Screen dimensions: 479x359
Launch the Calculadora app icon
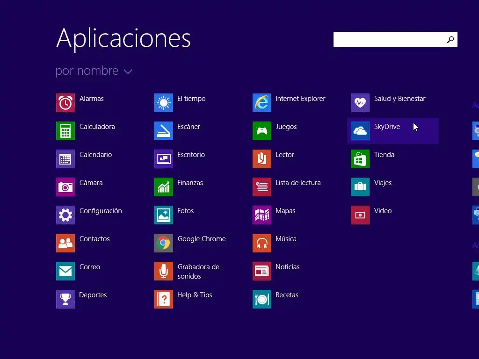tap(65, 131)
